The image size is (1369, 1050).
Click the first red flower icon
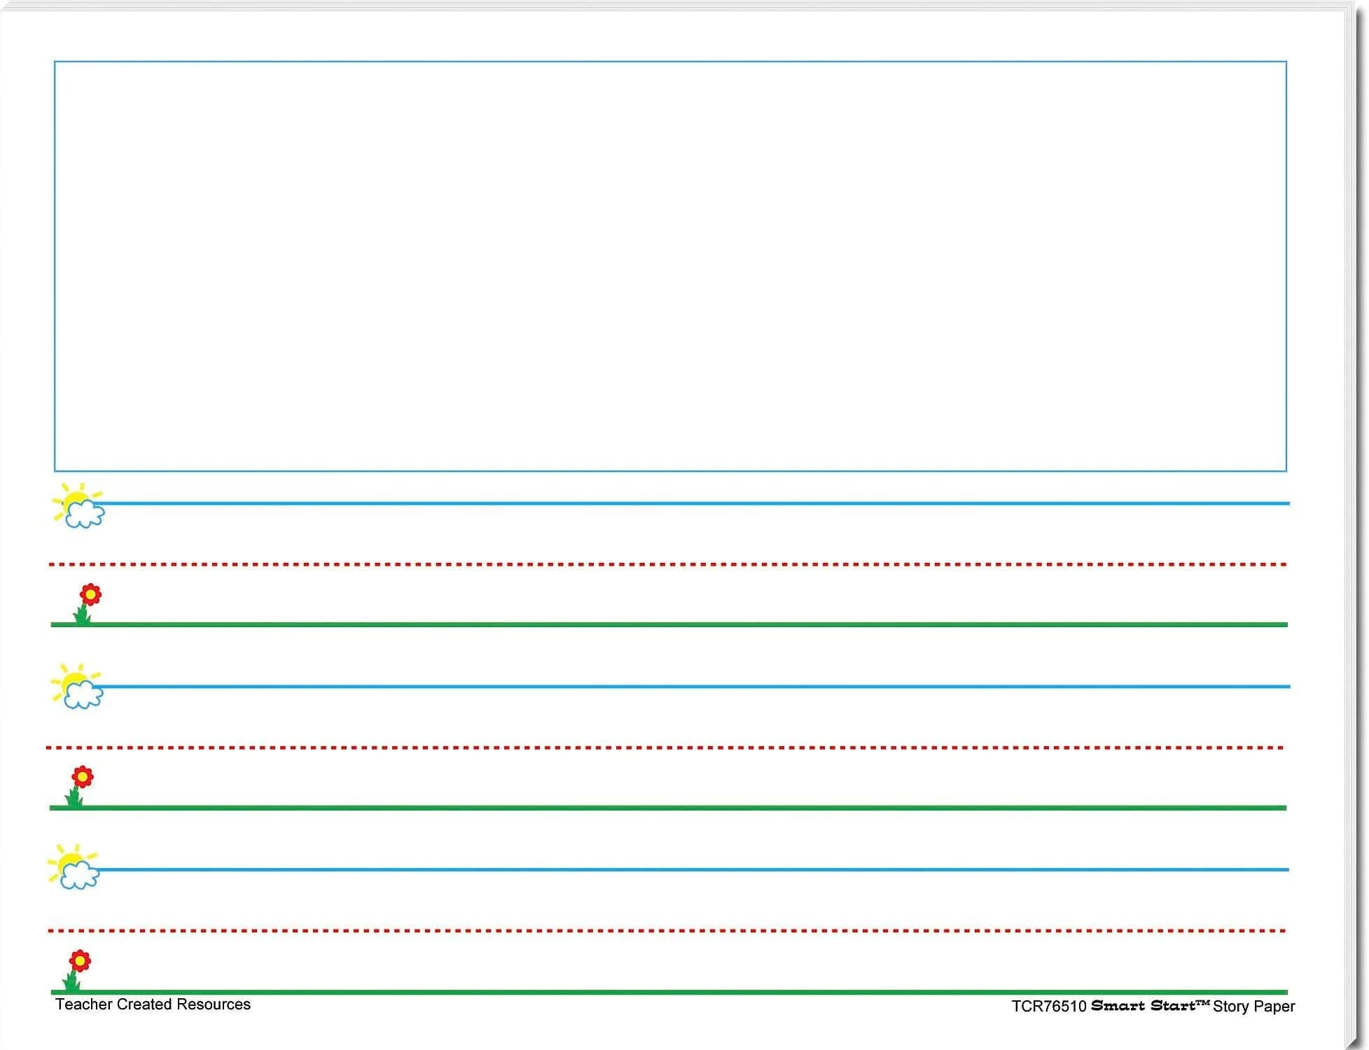click(x=87, y=603)
